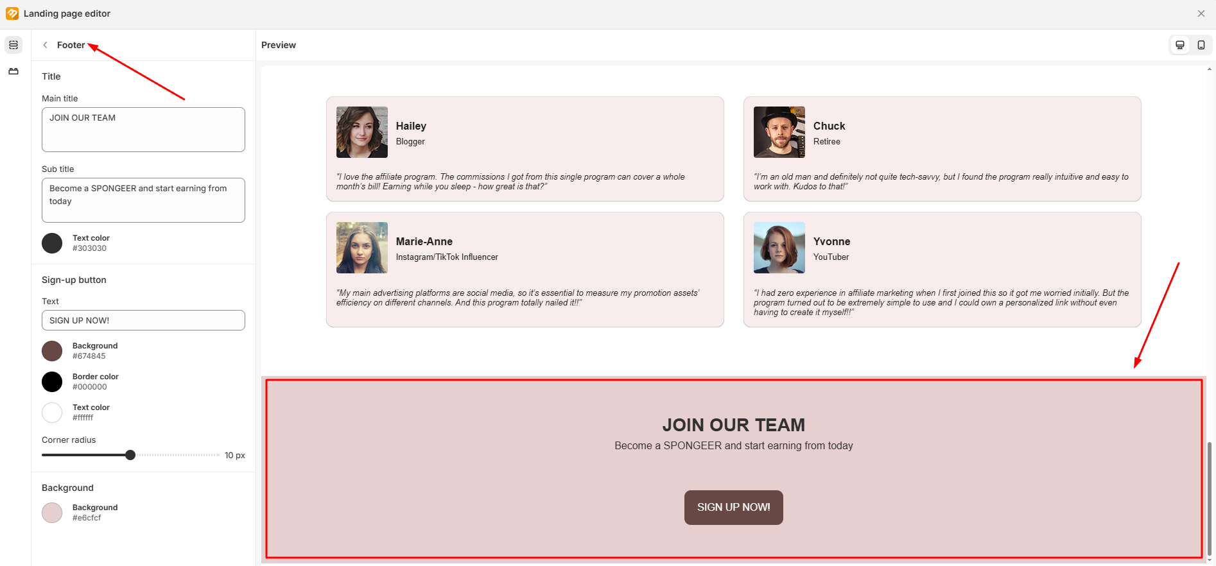Viewport: 1216px width, 566px height.
Task: Open the second sidebar icon below sections
Action: click(13, 71)
